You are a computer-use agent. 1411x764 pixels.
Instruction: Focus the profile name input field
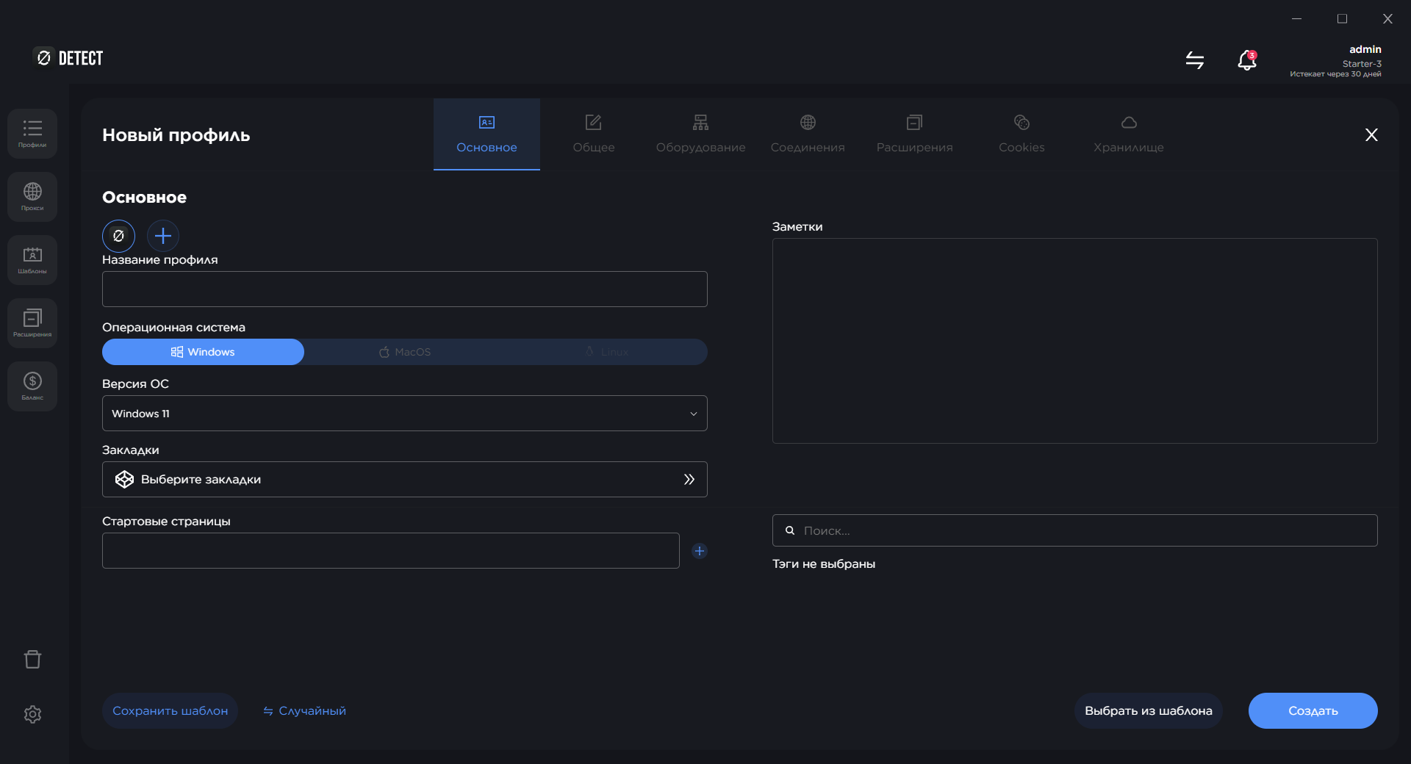pyautogui.click(x=404, y=289)
